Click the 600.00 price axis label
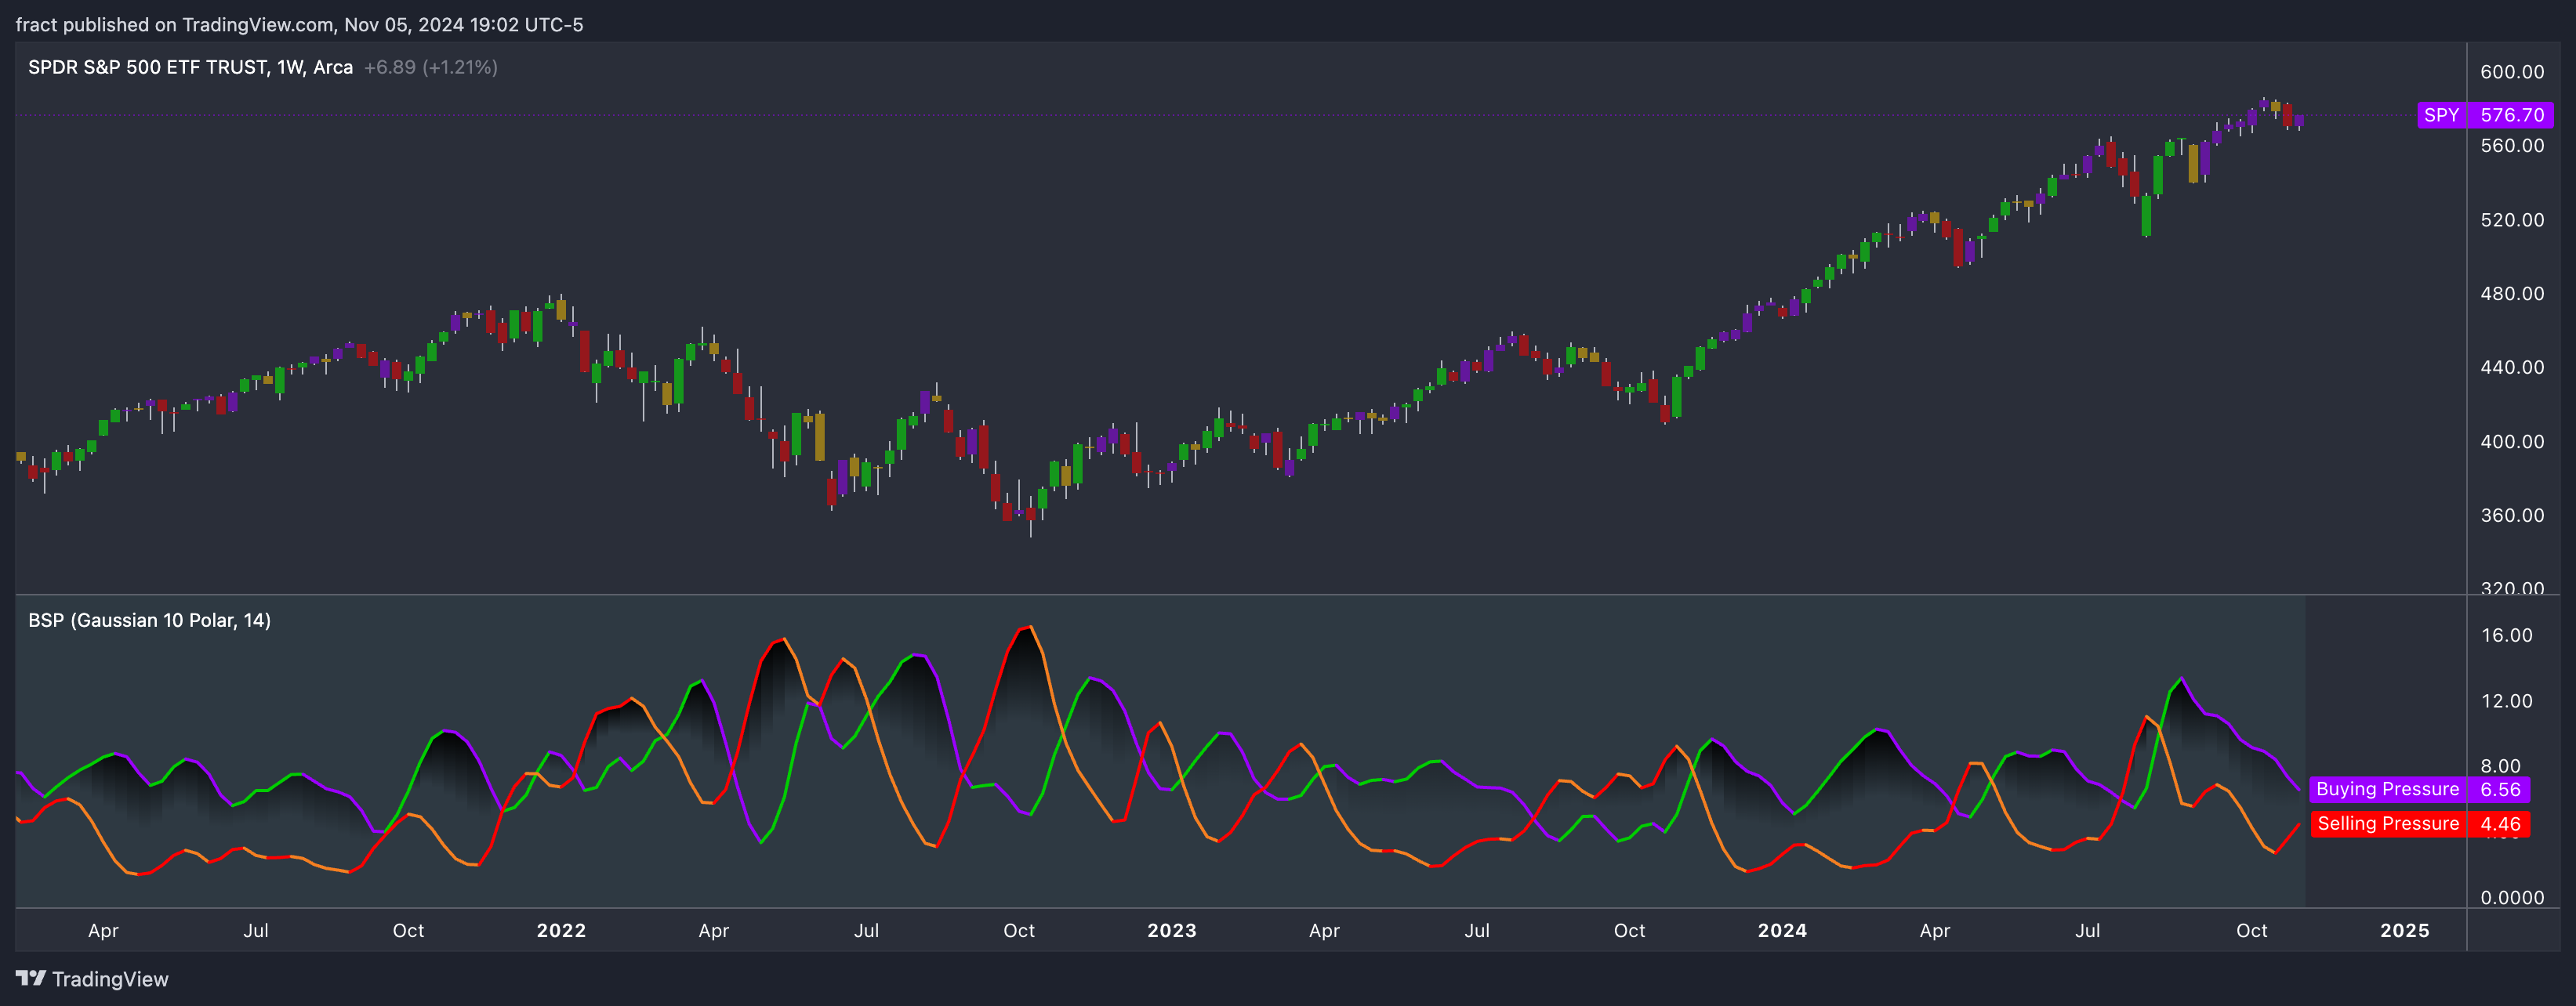2576x1006 pixels. (x=2512, y=72)
